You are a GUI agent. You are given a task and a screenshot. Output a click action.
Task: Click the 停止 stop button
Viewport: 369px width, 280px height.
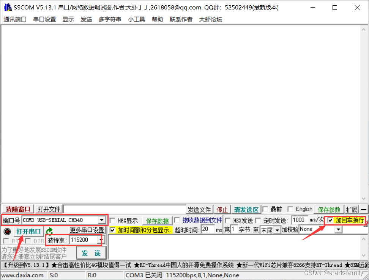(x=222, y=209)
